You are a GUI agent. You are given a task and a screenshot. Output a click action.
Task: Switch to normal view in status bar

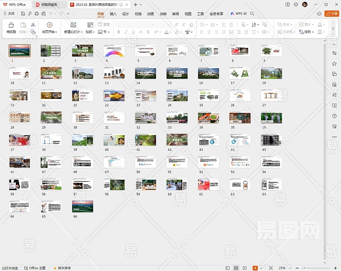(x=227, y=268)
